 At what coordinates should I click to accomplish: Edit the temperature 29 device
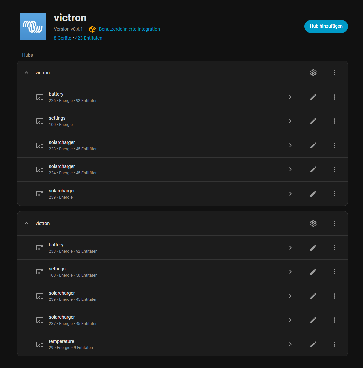coord(313,344)
